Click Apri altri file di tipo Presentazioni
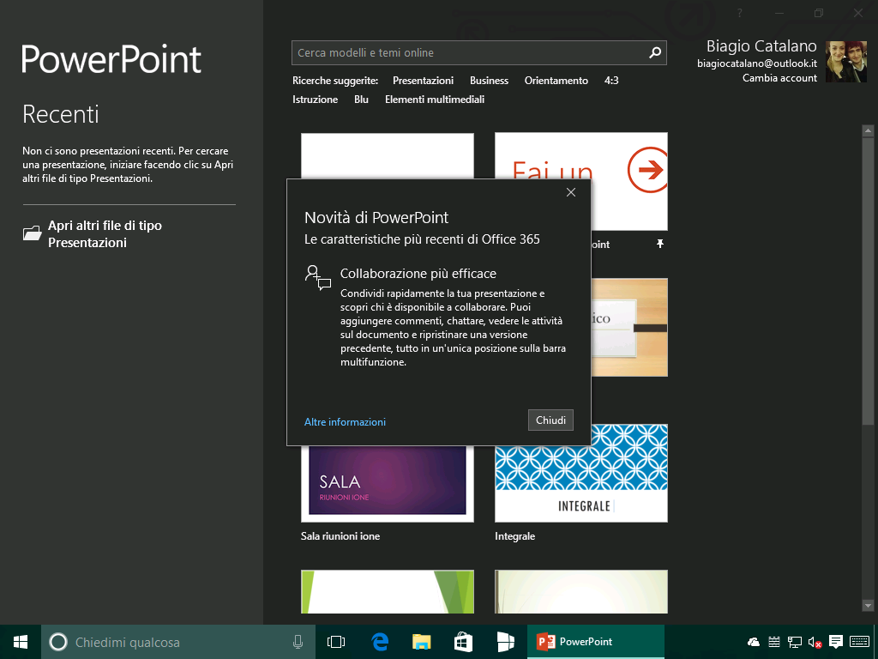Image resolution: width=878 pixels, height=659 pixels. pos(105,233)
